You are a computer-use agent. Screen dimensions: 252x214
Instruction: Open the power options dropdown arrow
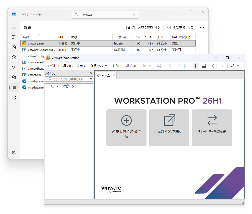[x=150, y=66]
